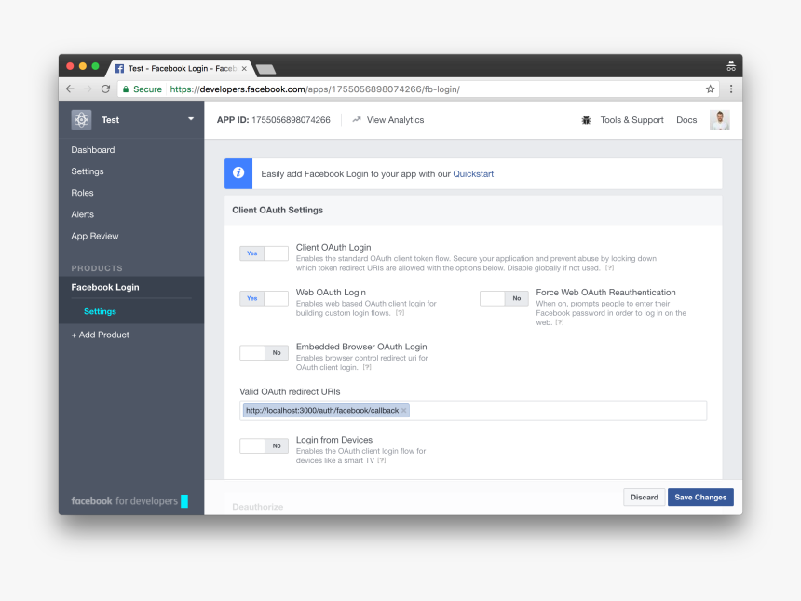Open help [?] for Embedded Browser OAuth Login

coord(367,367)
